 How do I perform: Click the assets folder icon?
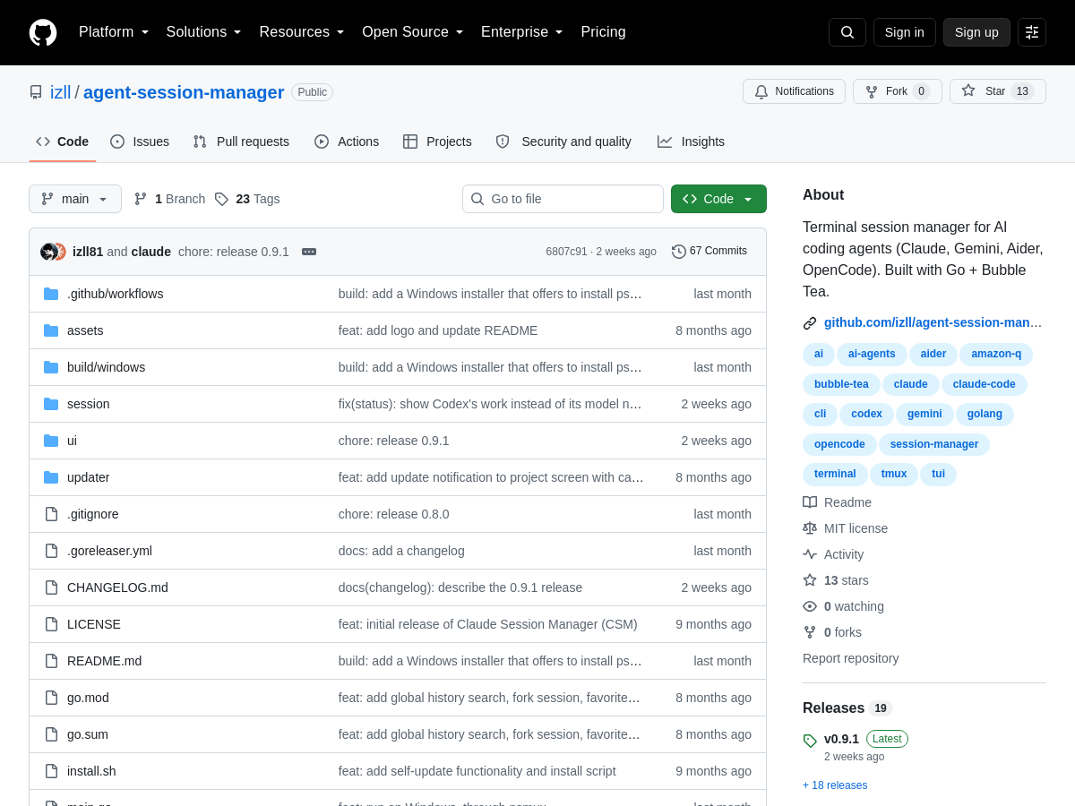[51, 330]
